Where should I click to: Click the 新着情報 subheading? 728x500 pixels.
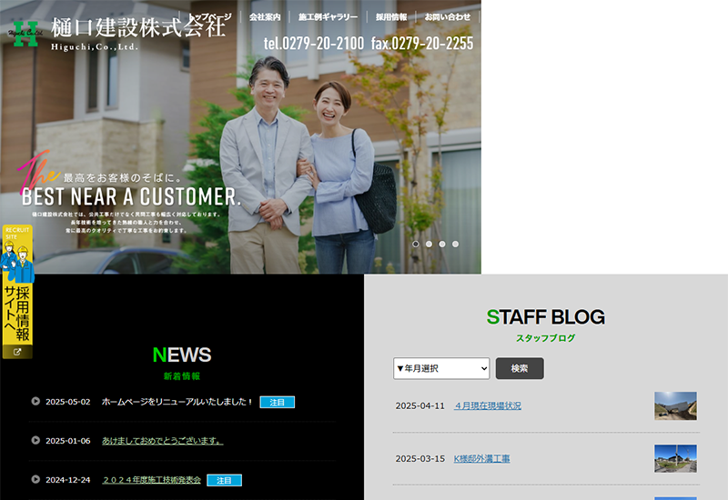coord(182,376)
